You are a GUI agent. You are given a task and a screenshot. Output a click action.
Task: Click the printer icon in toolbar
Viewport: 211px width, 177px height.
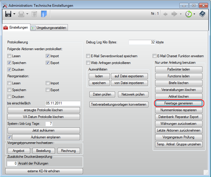coord(21,14)
